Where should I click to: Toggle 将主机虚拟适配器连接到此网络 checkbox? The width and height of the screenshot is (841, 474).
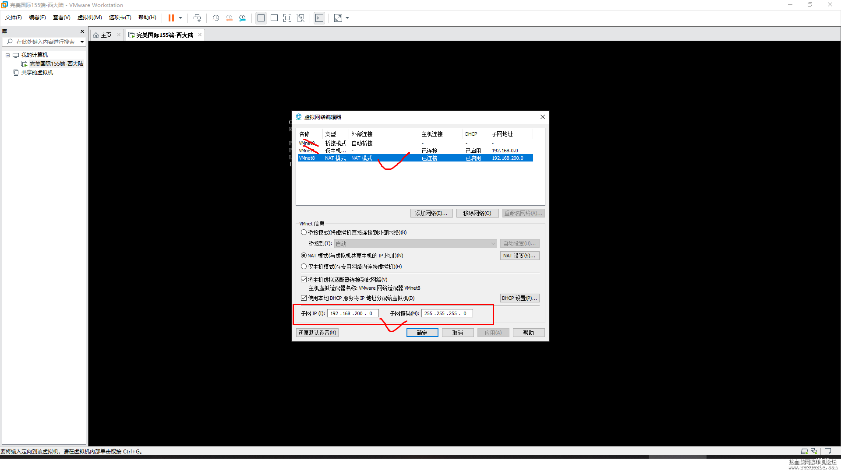pos(304,280)
